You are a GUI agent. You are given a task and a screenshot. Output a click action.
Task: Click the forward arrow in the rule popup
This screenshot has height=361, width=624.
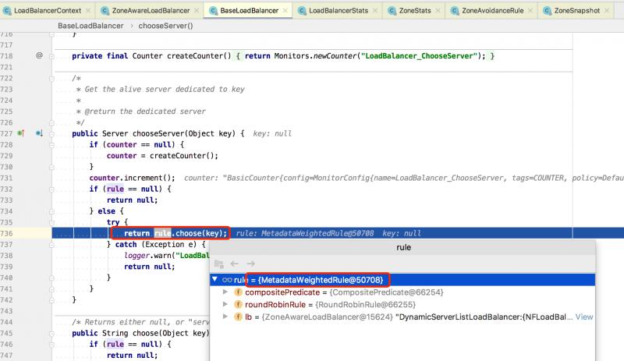[250, 264]
